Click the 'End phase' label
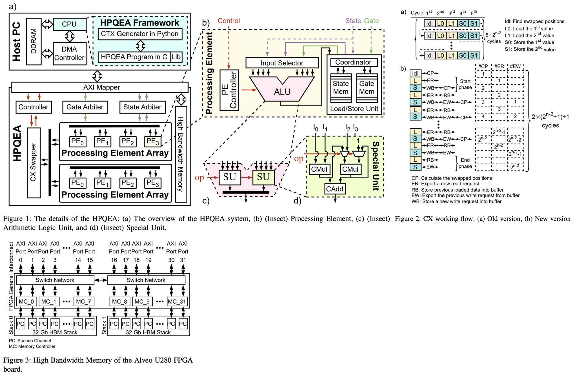Screen dimensions: 577x377 click(465, 163)
